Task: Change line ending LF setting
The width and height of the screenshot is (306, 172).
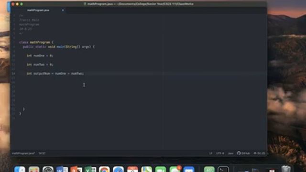Action: [211, 153]
